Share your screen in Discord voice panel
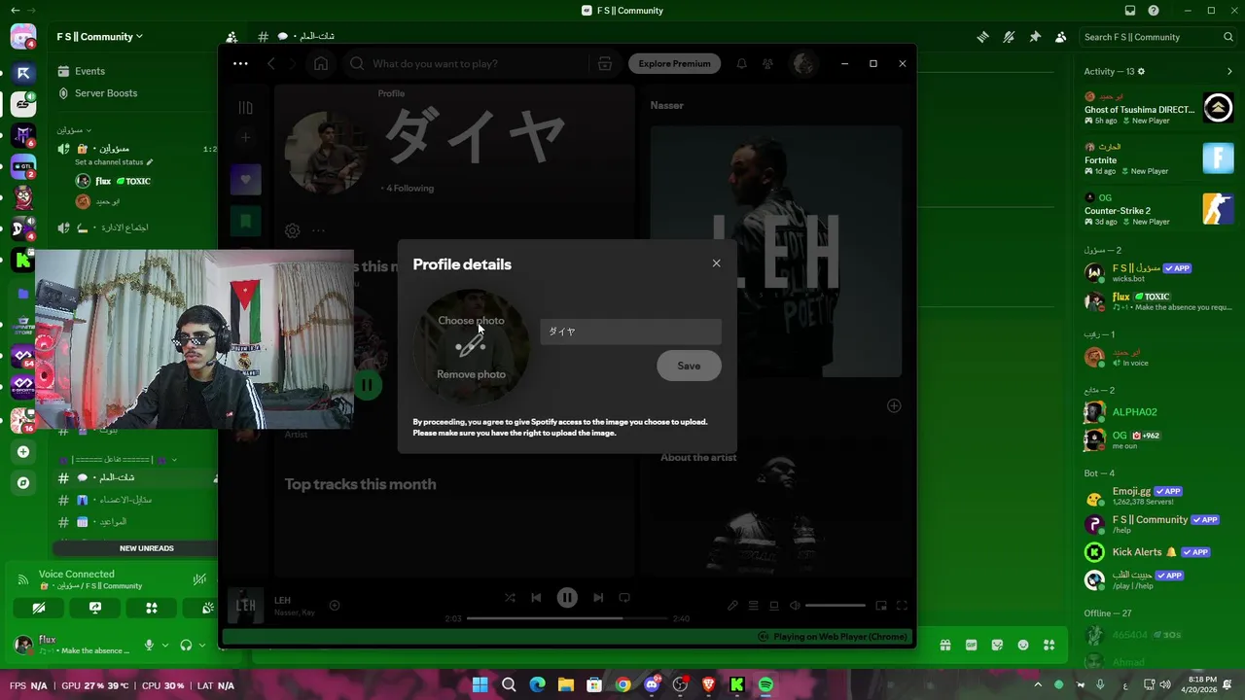 click(95, 609)
